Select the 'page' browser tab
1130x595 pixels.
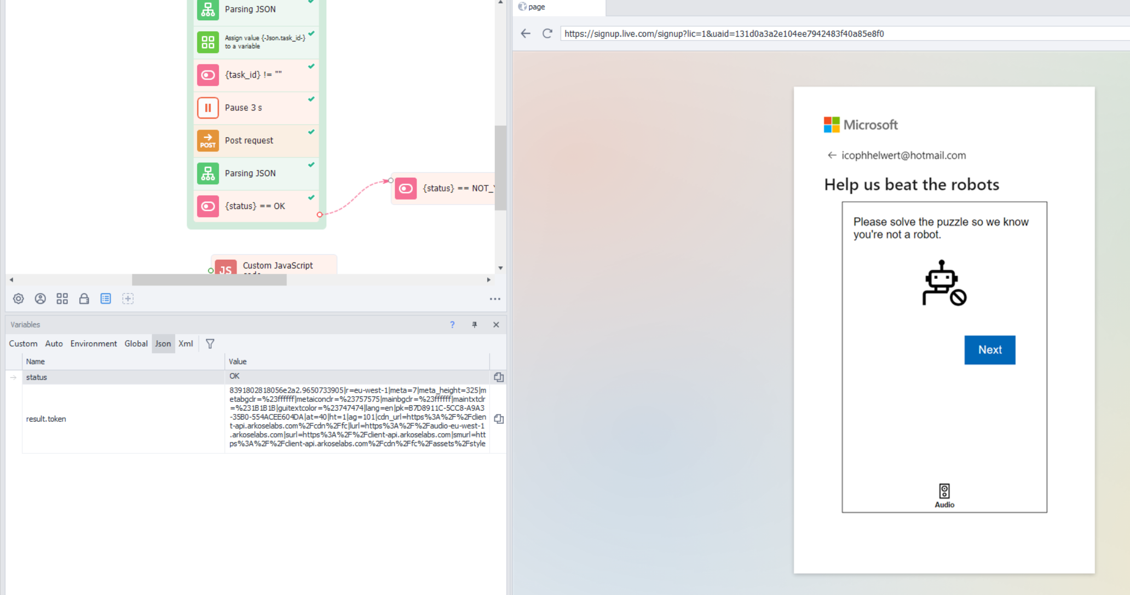point(558,7)
